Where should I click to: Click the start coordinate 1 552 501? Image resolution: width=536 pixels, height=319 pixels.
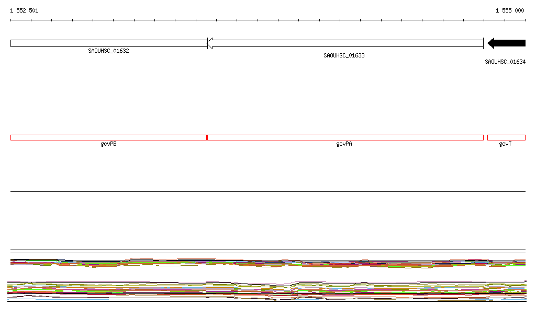tap(24, 10)
